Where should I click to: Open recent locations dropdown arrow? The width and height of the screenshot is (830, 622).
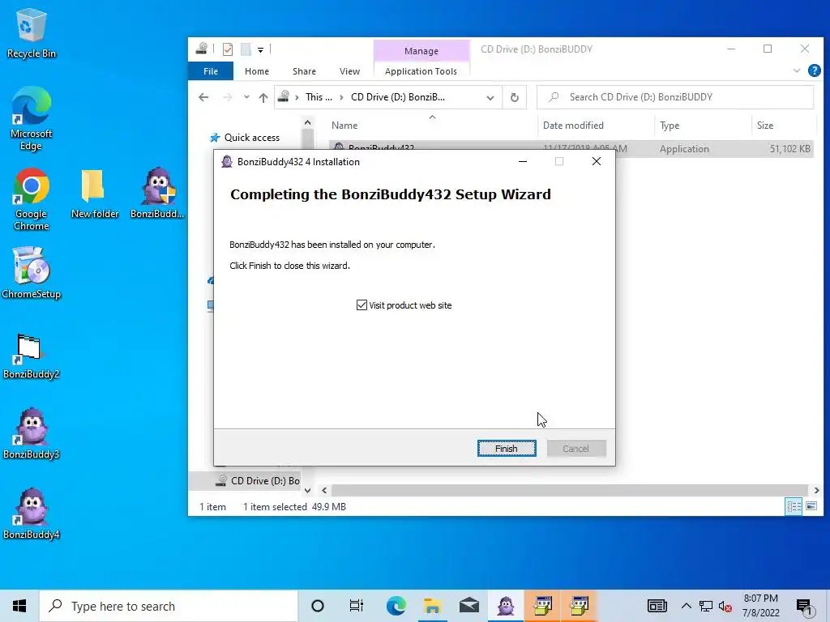click(246, 97)
